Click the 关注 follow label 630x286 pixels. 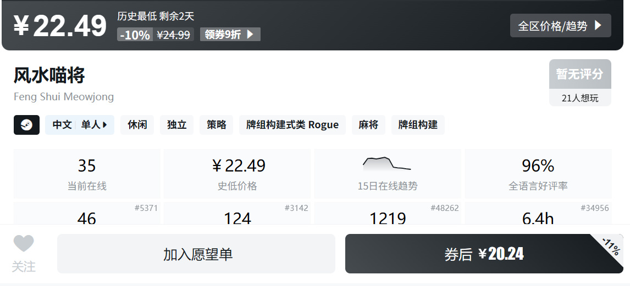24,267
